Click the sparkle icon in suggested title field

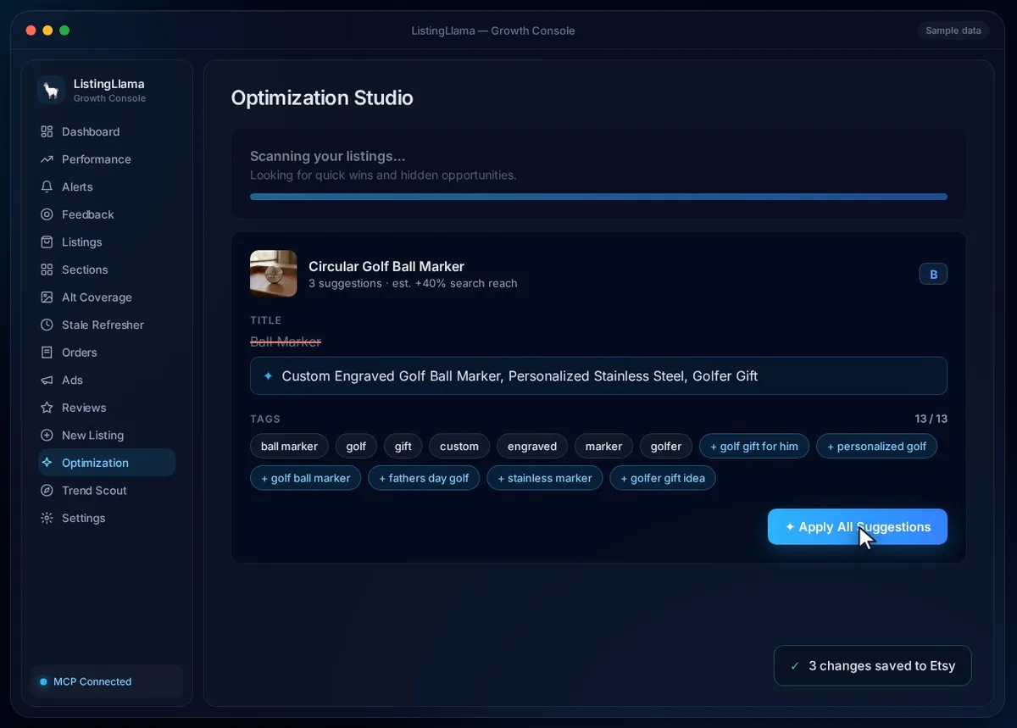(268, 375)
